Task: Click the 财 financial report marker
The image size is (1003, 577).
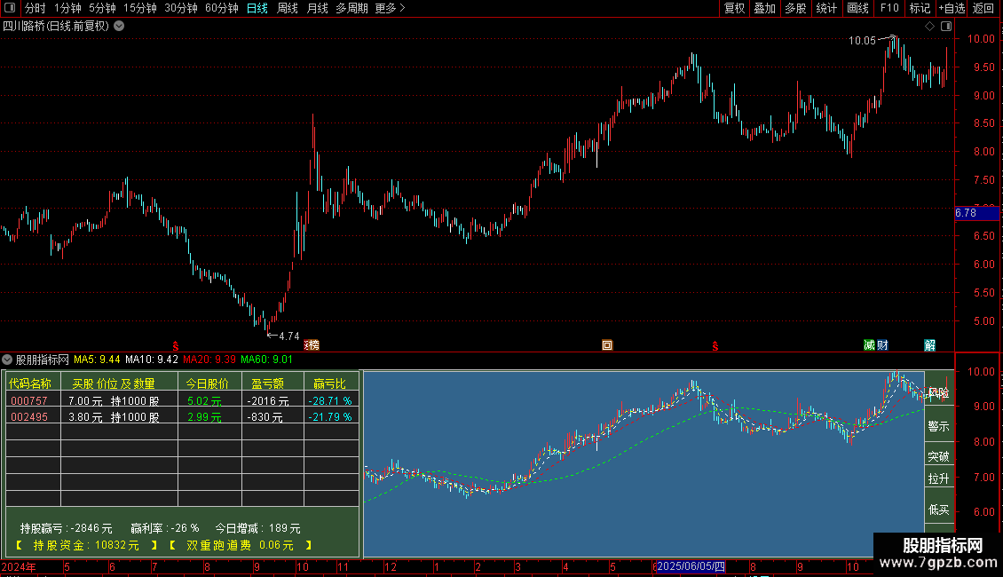Action: pyautogui.click(x=883, y=345)
